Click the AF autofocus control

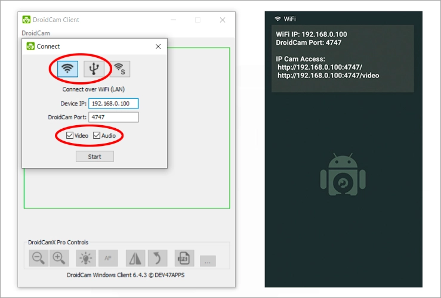pos(108,258)
